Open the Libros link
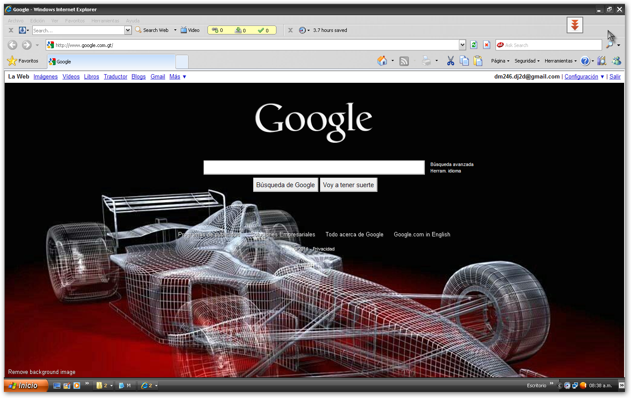The height and width of the screenshot is (398, 631). 91,77
